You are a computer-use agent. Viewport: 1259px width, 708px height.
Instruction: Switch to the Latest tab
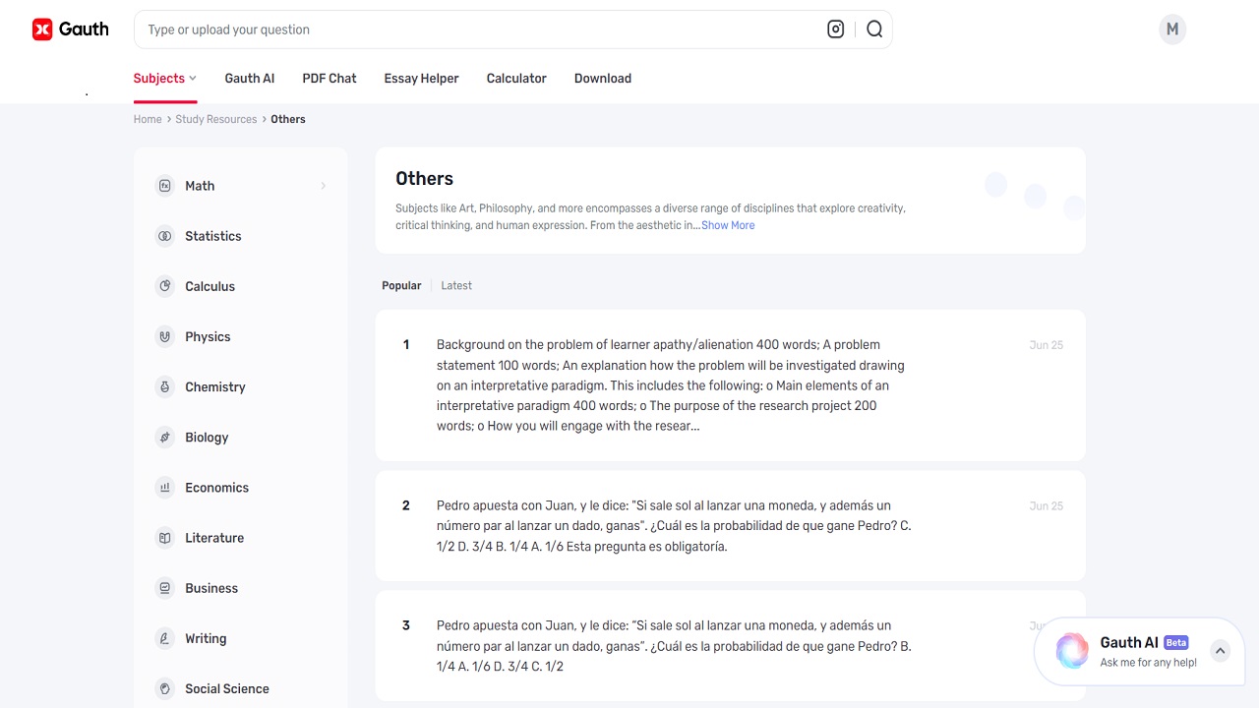[x=455, y=285]
